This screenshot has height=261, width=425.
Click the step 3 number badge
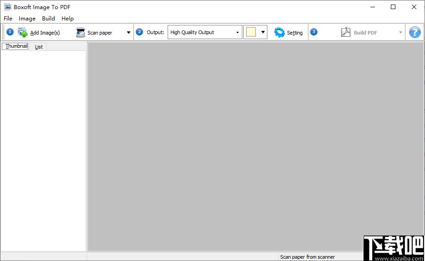[x=314, y=32]
